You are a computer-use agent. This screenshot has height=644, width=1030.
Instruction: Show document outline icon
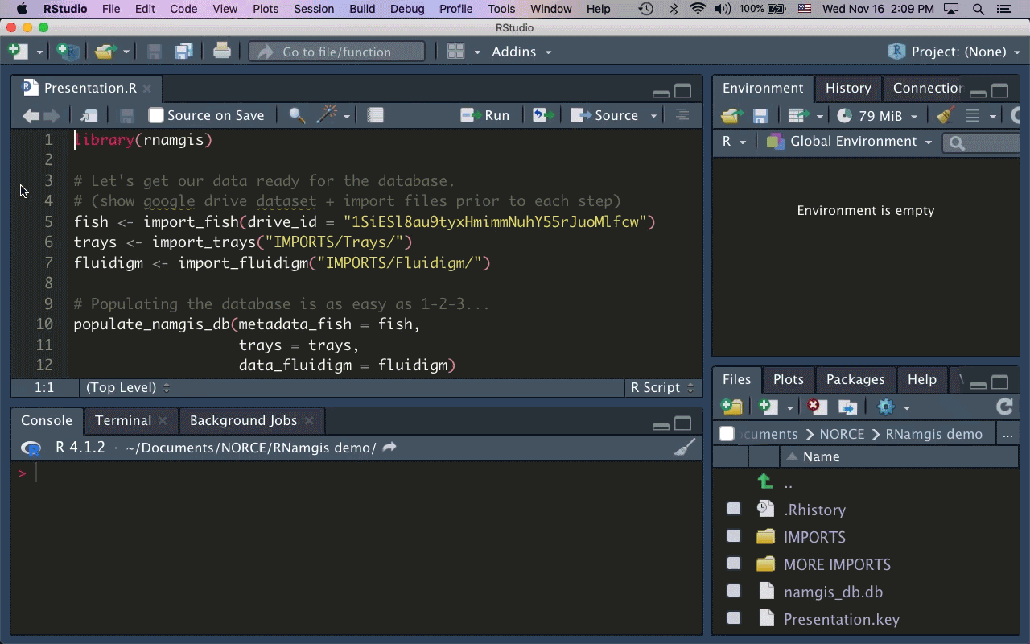682,115
